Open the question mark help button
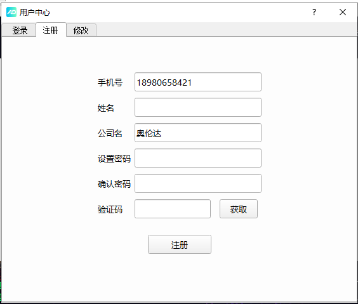Viewport: 358px width, 304px height. pos(314,12)
